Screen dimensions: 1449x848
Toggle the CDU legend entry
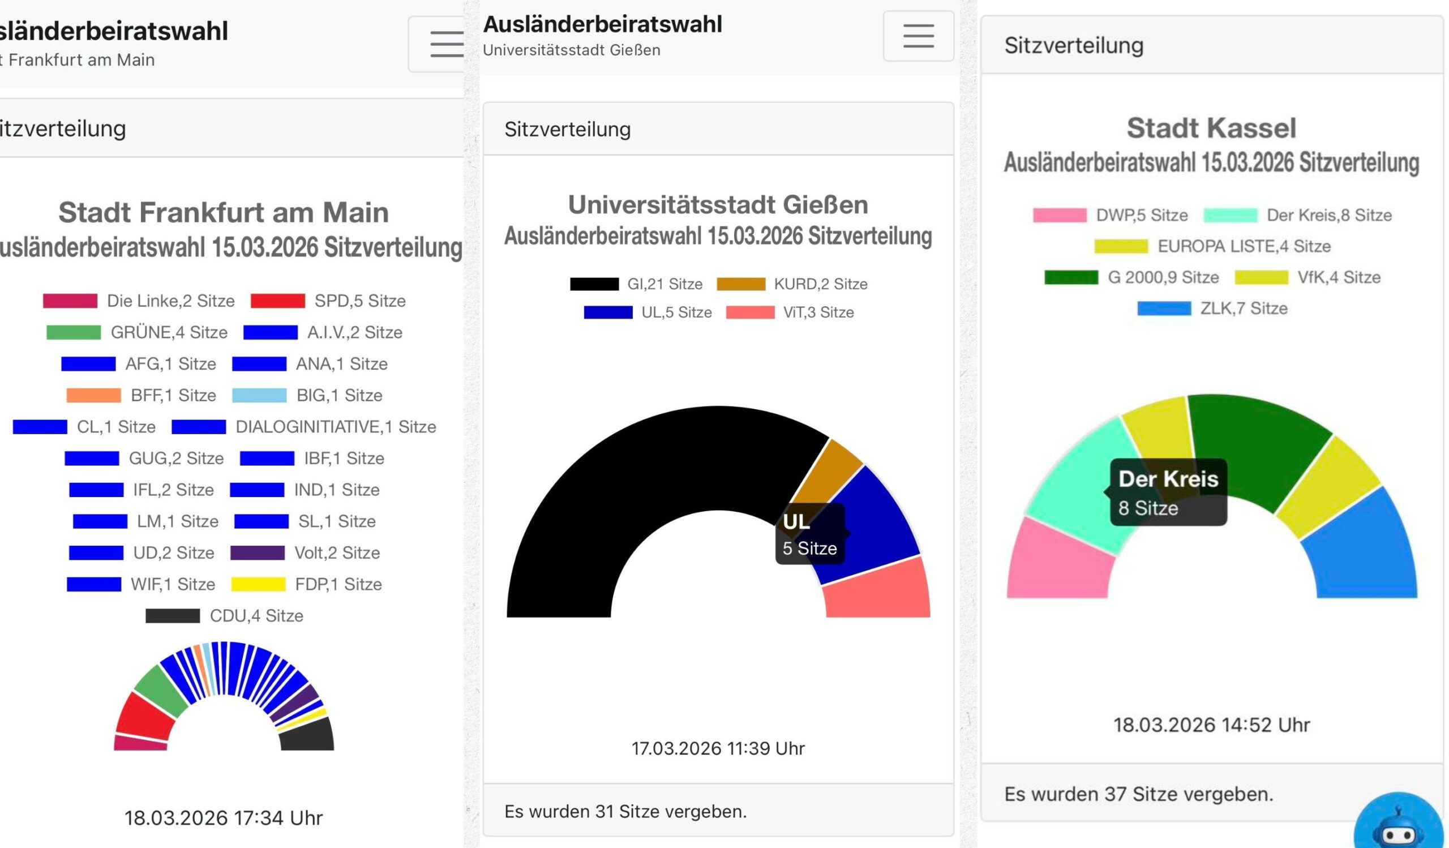tap(224, 616)
